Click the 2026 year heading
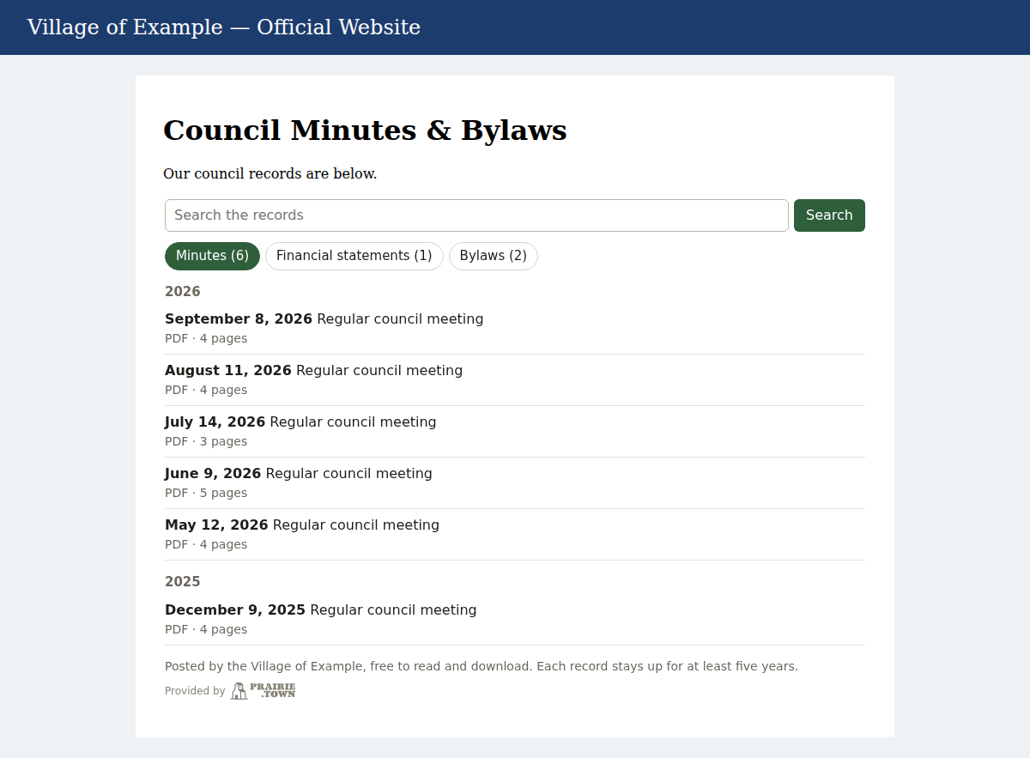Image resolution: width=1030 pixels, height=758 pixels. pyautogui.click(x=183, y=292)
